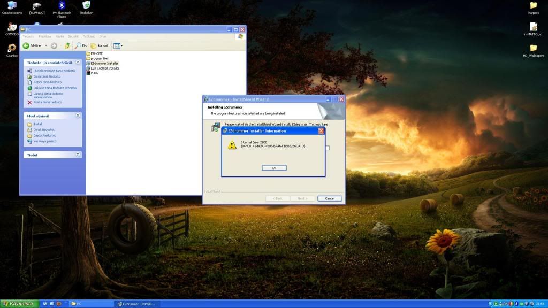
Task: Click the installer computer icon in the wizard
Action: coord(215,127)
